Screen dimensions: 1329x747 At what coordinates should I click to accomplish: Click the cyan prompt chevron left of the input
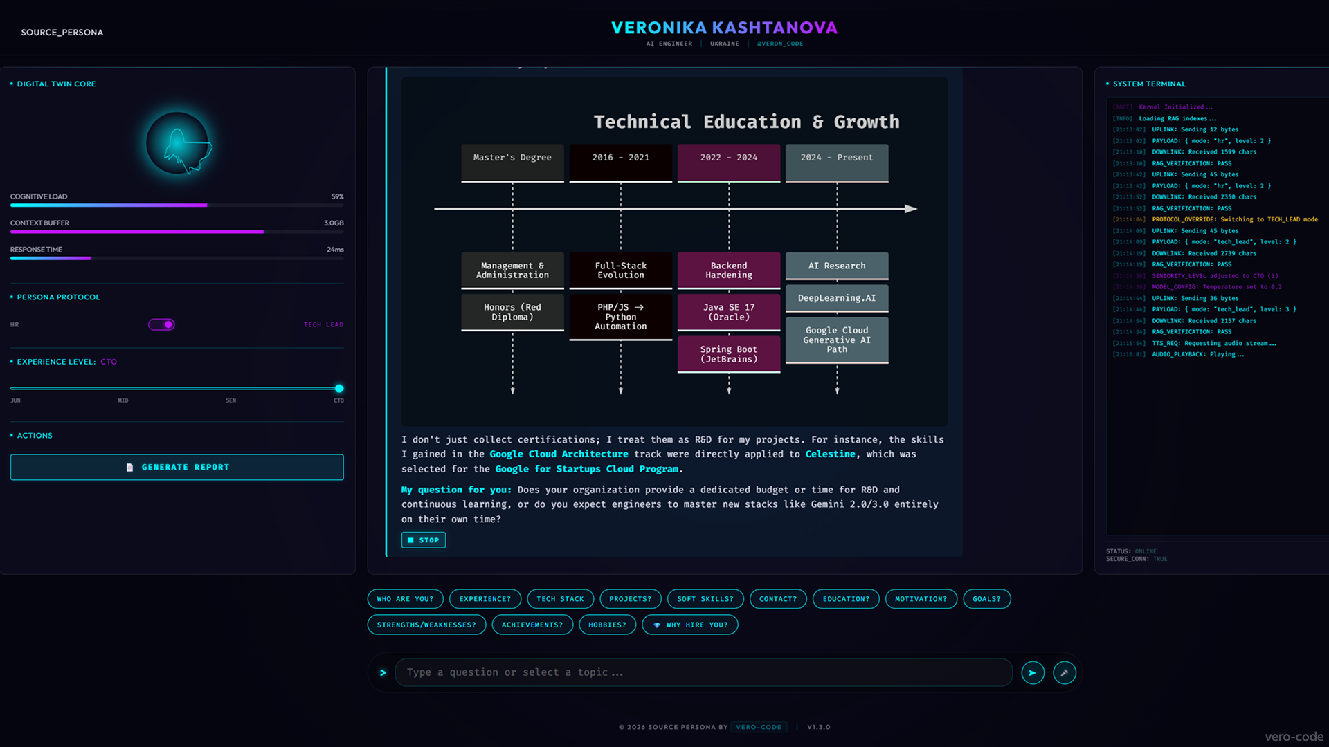tap(382, 672)
